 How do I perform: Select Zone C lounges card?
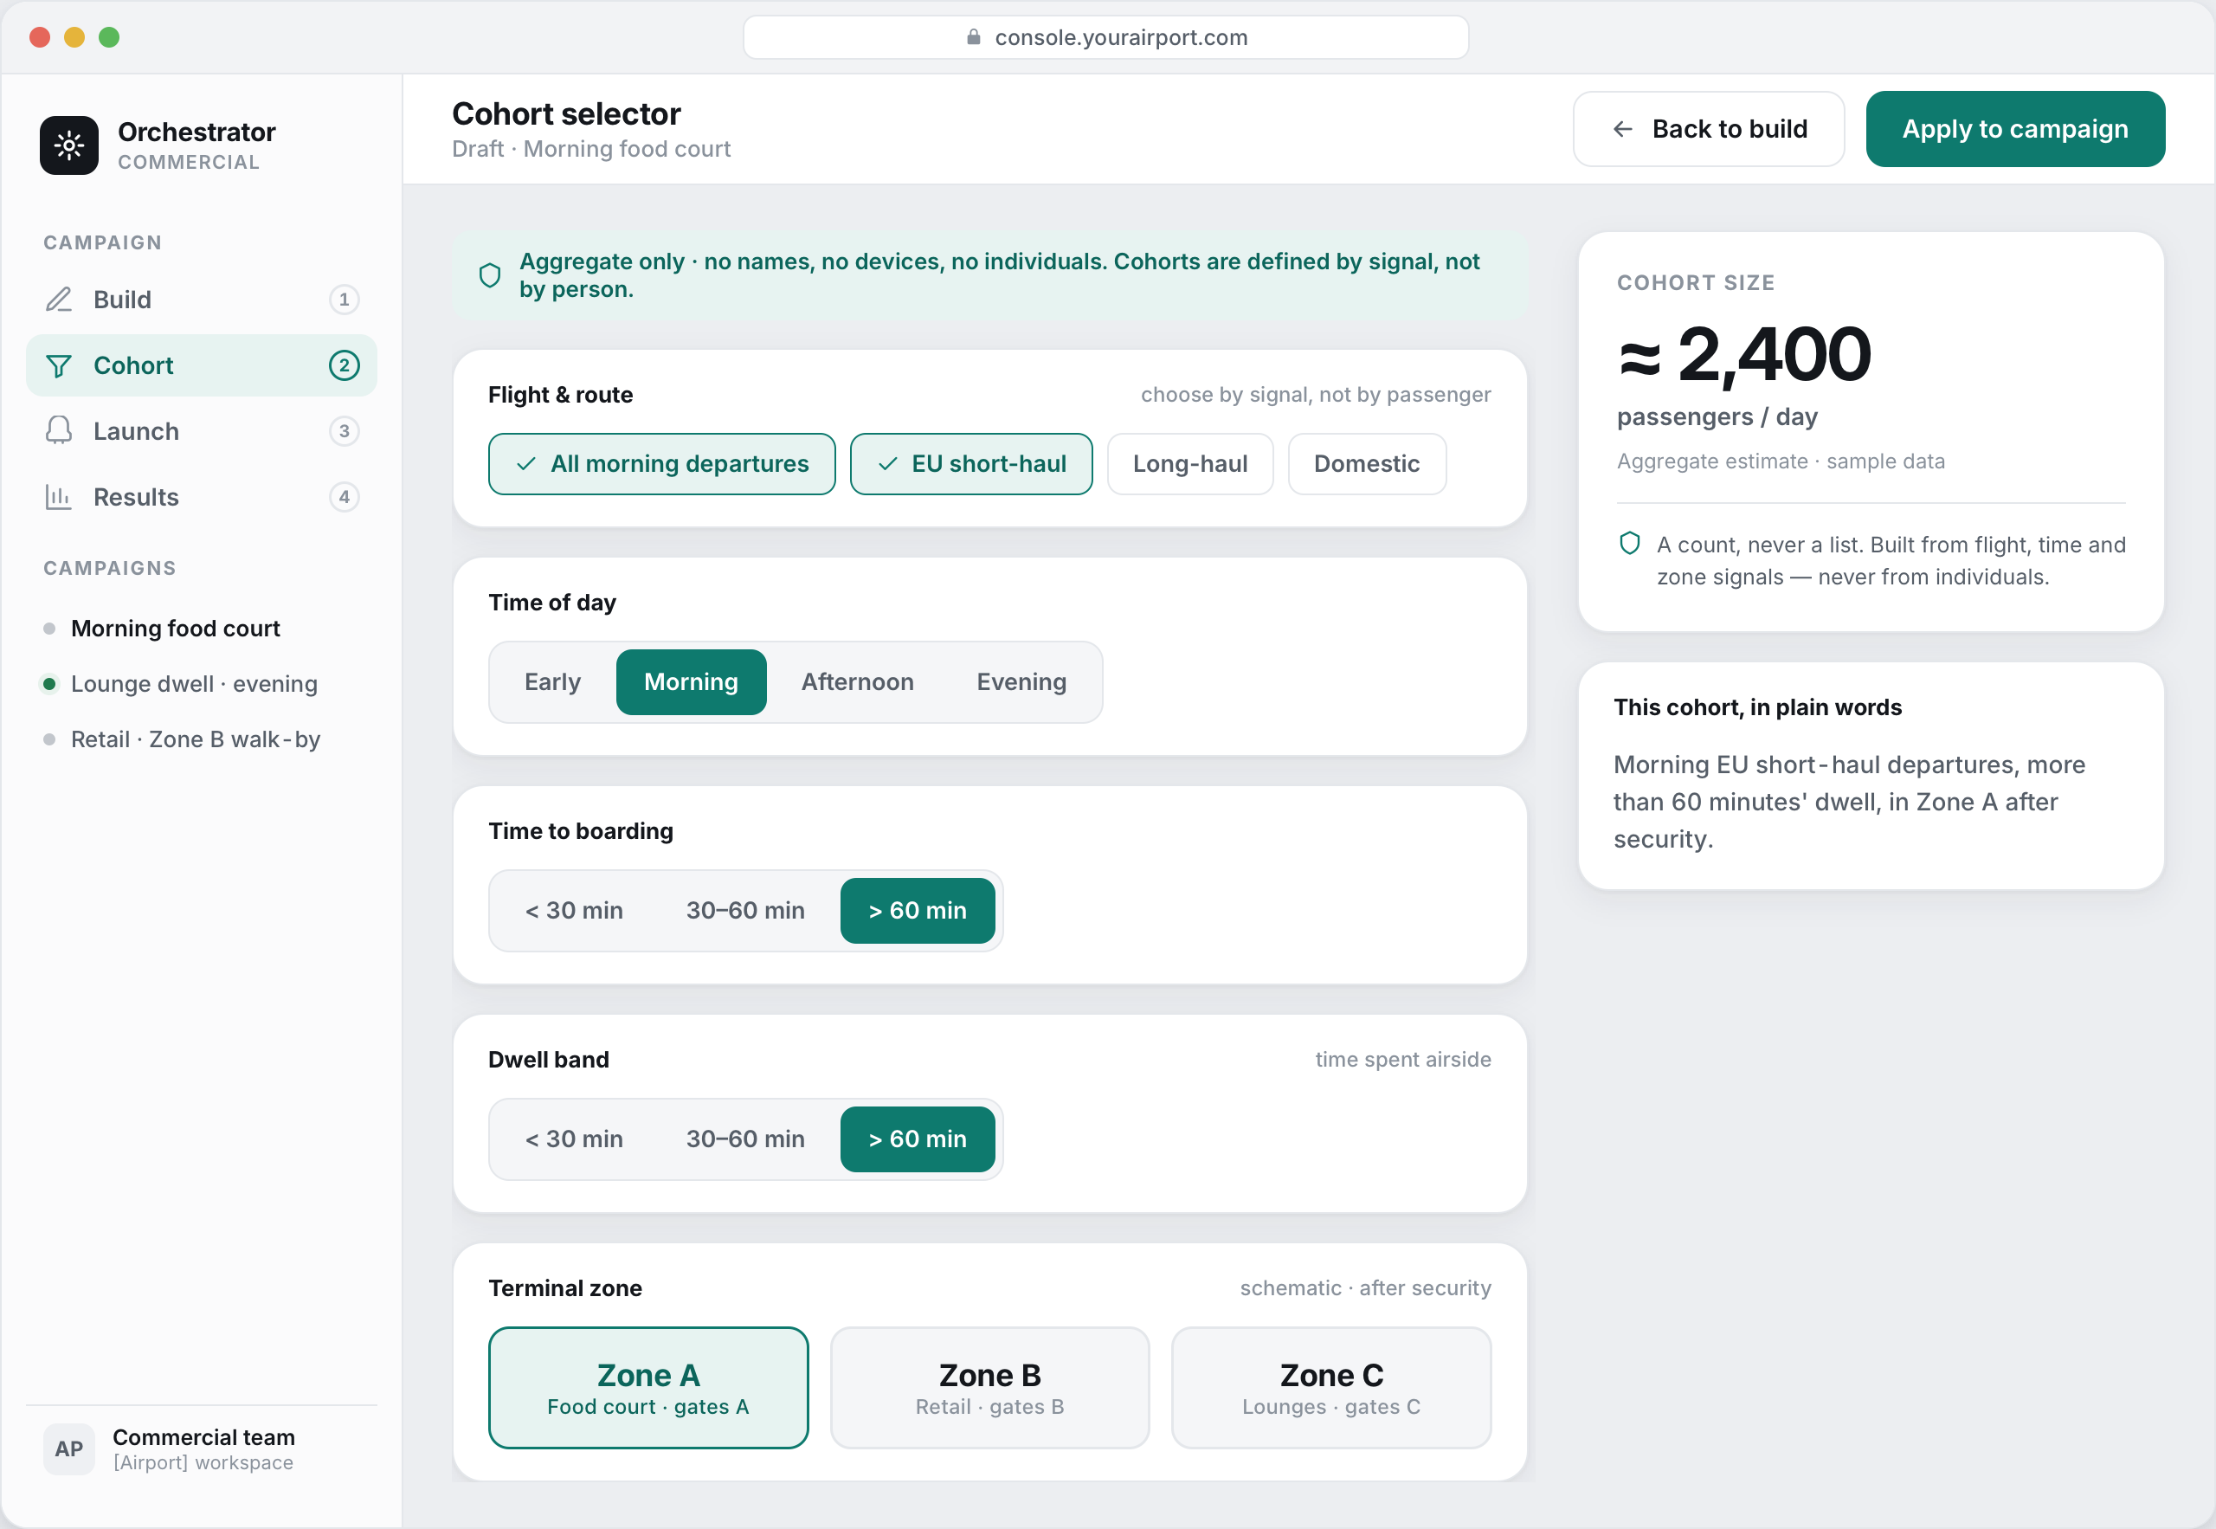pos(1331,1388)
